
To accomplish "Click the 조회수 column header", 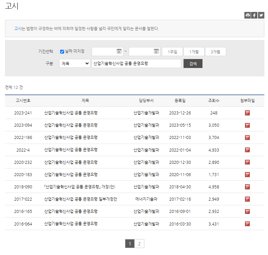I will click(x=214, y=100).
